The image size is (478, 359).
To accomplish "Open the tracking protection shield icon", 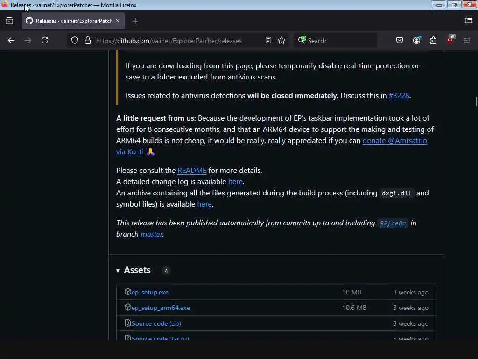I will click(x=75, y=40).
